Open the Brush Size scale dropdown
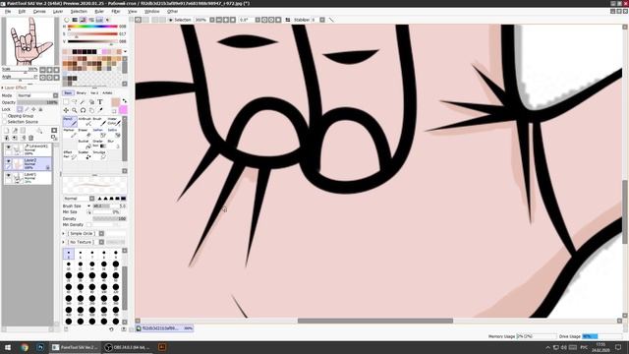This screenshot has width=629, height=354. pyautogui.click(x=88, y=206)
